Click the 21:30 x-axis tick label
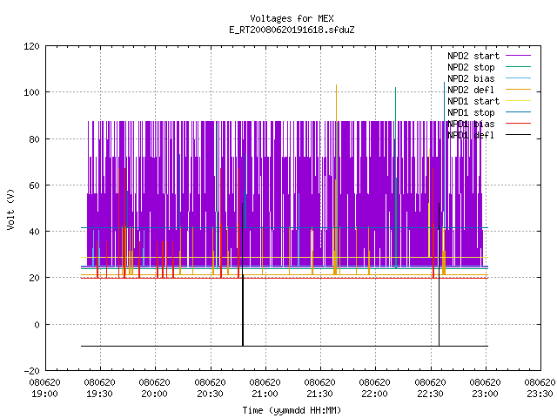The image size is (557, 418). [319, 394]
